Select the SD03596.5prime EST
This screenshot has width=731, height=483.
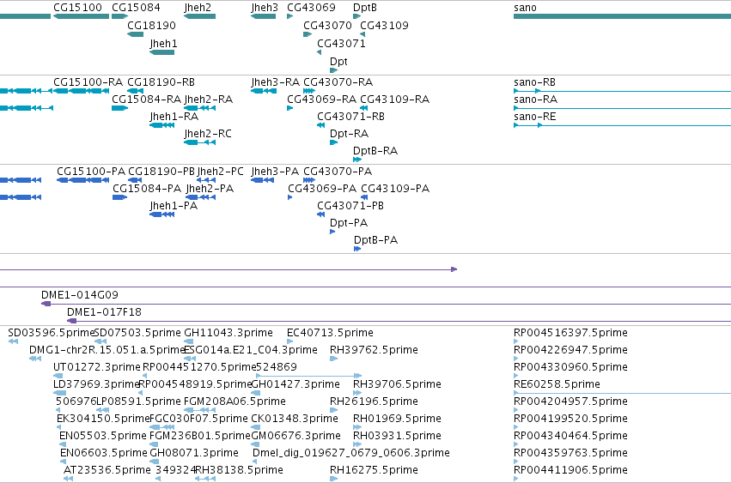click(x=13, y=341)
